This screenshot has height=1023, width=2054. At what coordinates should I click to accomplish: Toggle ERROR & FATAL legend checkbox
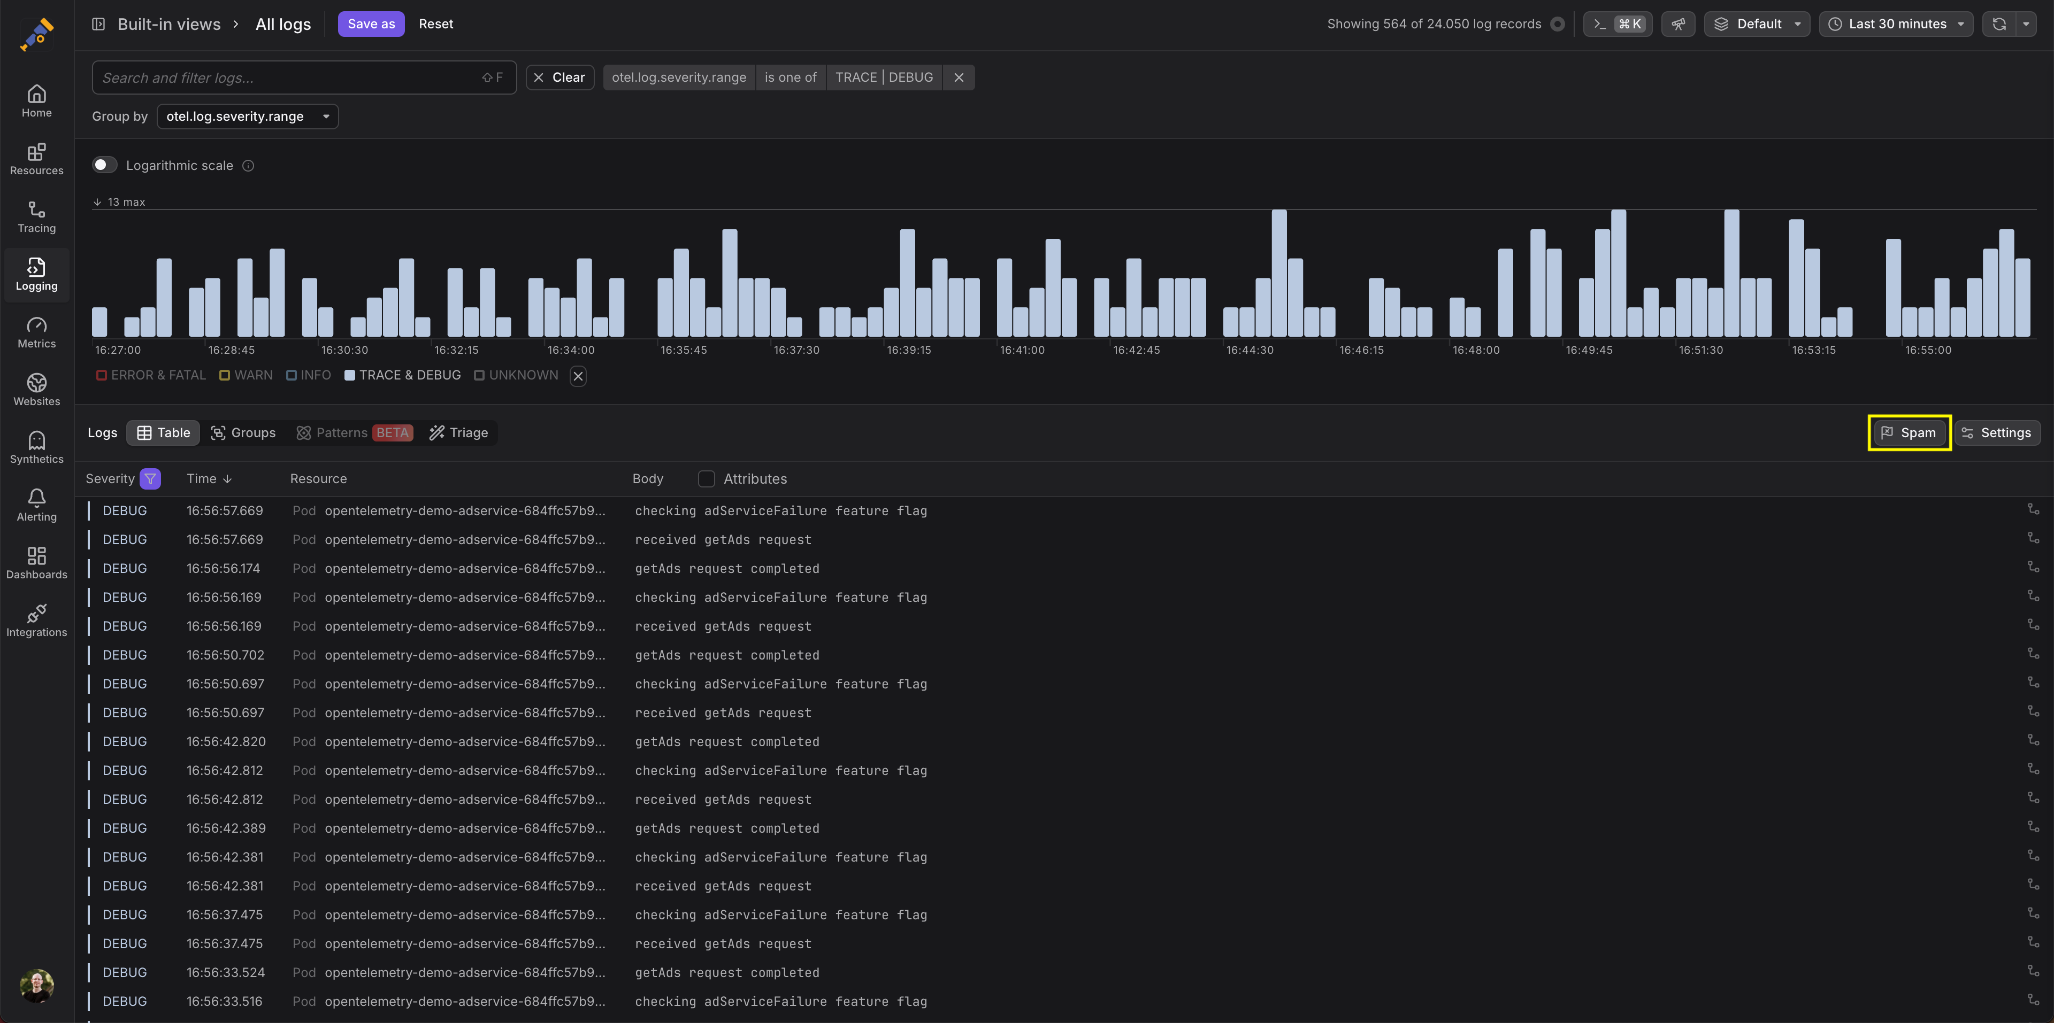coord(102,375)
